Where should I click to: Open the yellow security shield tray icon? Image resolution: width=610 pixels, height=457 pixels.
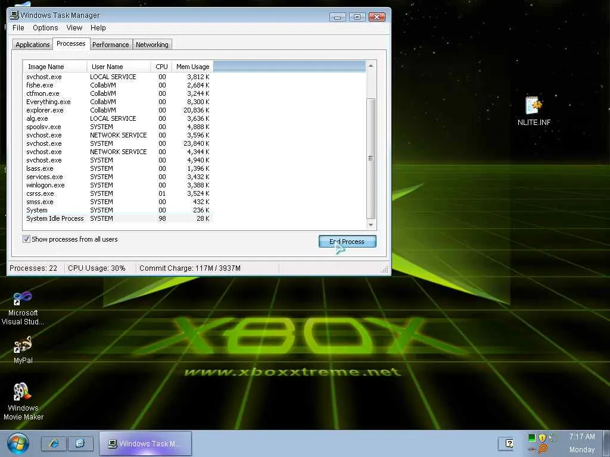[x=542, y=437]
